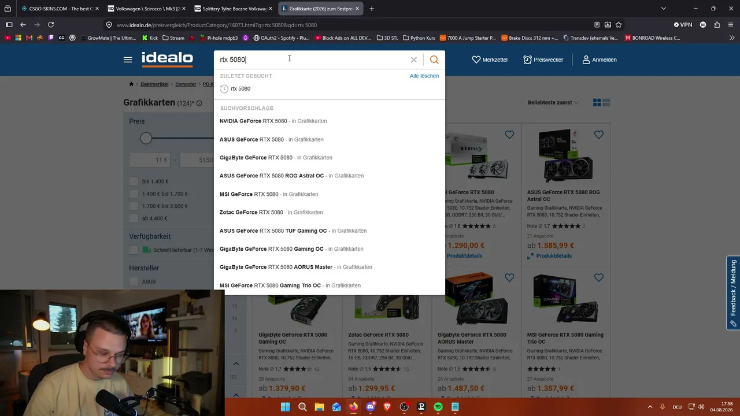Check the 'bis 1.400 €' price filter
The height and width of the screenshot is (416, 740).
(x=134, y=181)
